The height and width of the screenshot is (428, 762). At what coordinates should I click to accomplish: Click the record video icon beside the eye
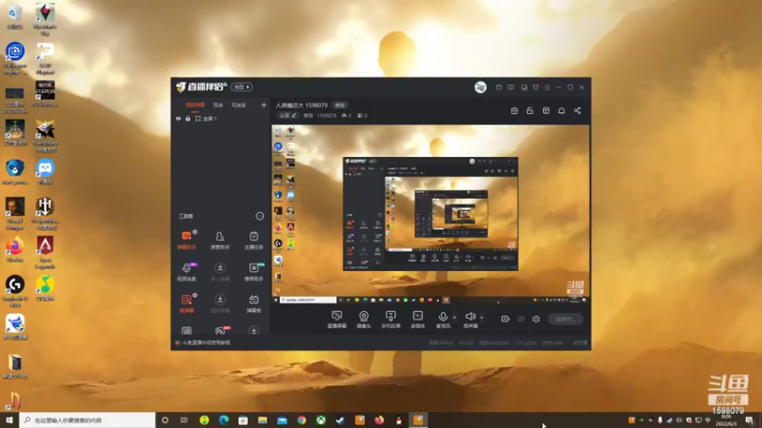pyautogui.click(x=505, y=319)
